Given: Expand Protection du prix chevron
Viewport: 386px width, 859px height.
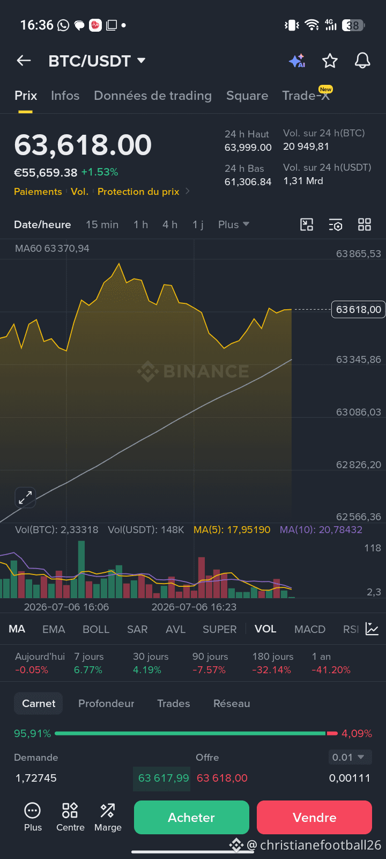Looking at the screenshot, I should tap(187, 191).
